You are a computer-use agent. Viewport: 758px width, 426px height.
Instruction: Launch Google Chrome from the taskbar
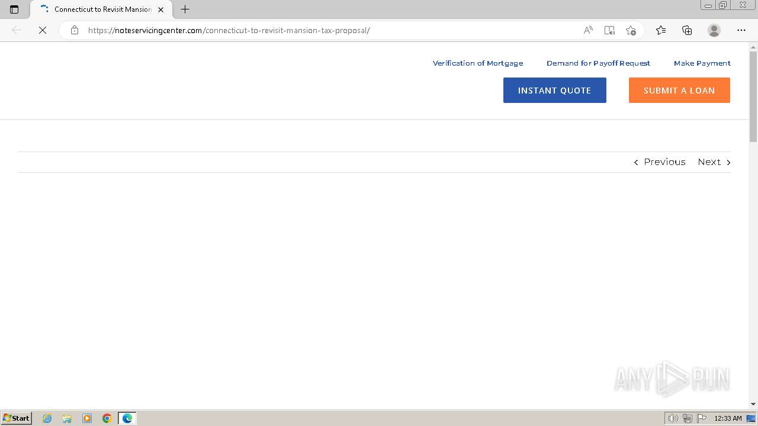[107, 418]
